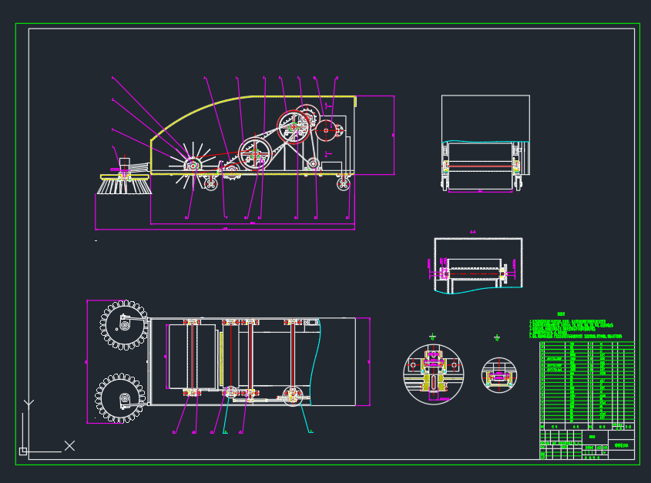The image size is (651, 483).
Task: Click the title block at bottom right corner
Action: click(587, 444)
